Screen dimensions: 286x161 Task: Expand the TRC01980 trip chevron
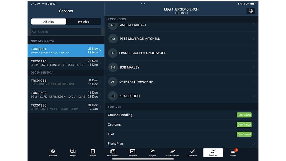(100, 63)
